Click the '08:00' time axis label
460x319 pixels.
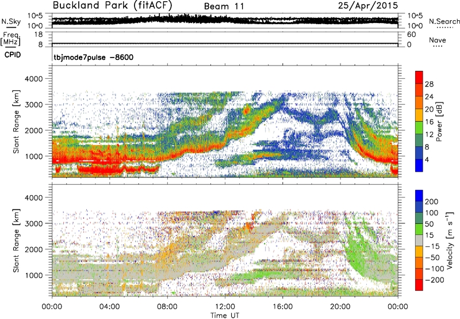point(167,307)
